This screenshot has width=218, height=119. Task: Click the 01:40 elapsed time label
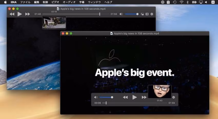pyautogui.click(x=38, y=14)
